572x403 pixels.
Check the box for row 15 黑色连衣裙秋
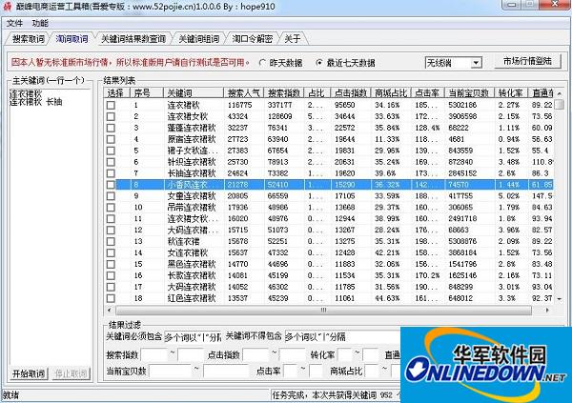click(111, 264)
